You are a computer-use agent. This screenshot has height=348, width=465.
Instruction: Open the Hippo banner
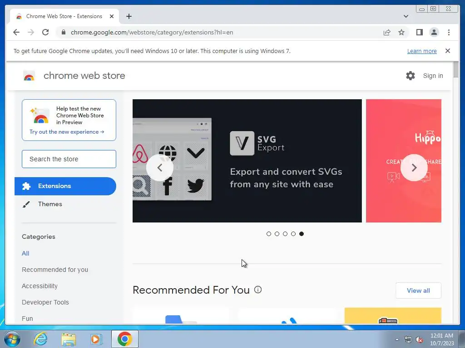[404, 161]
